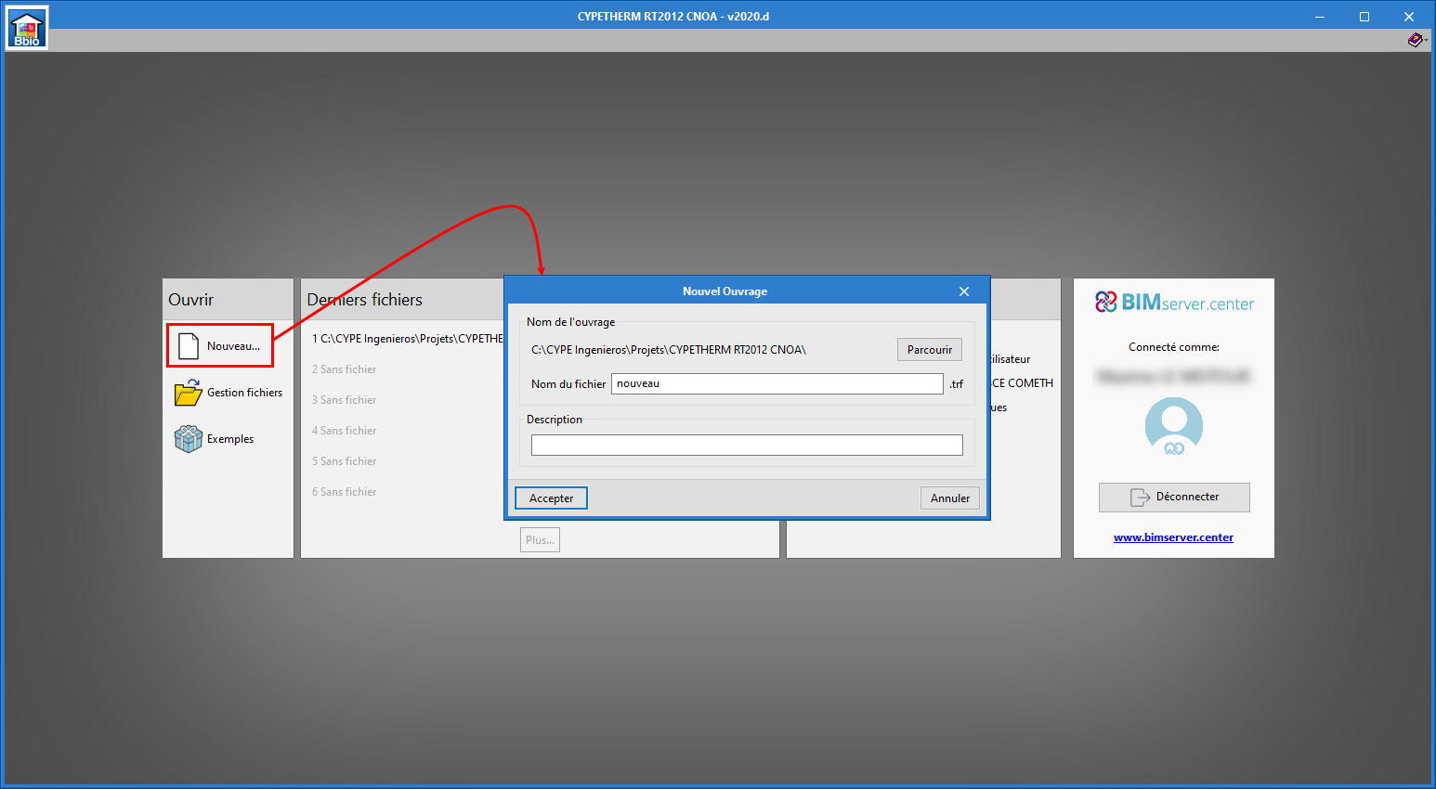
Task: Select '4 Sans fichier' entry
Action: click(345, 431)
